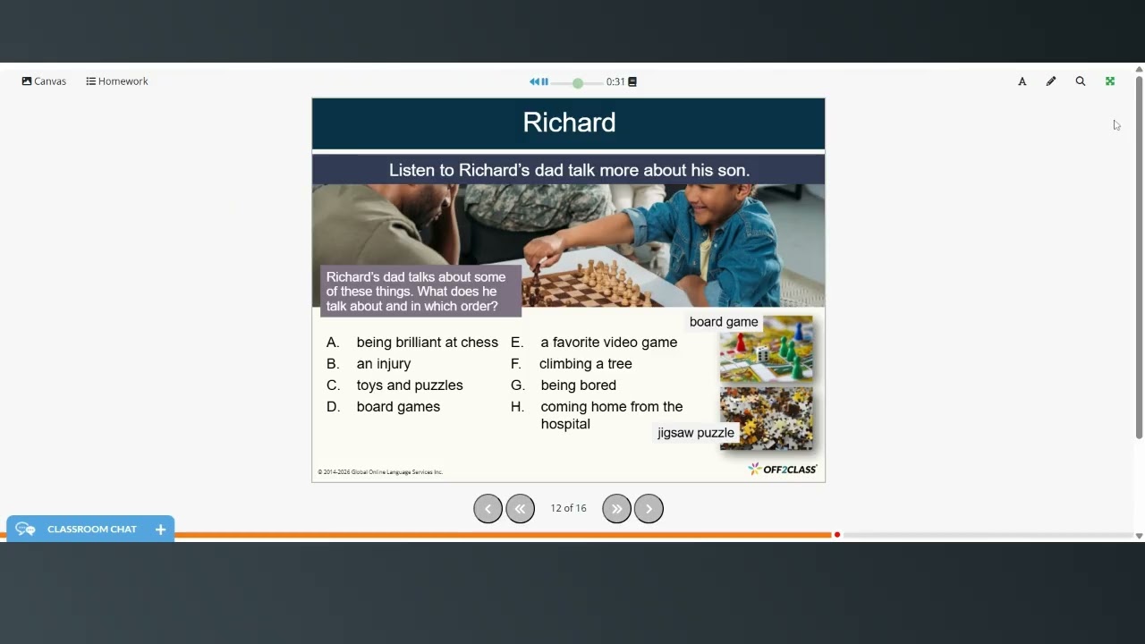Rewind the audio track
Viewport: 1145px width, 644px height.
(534, 81)
